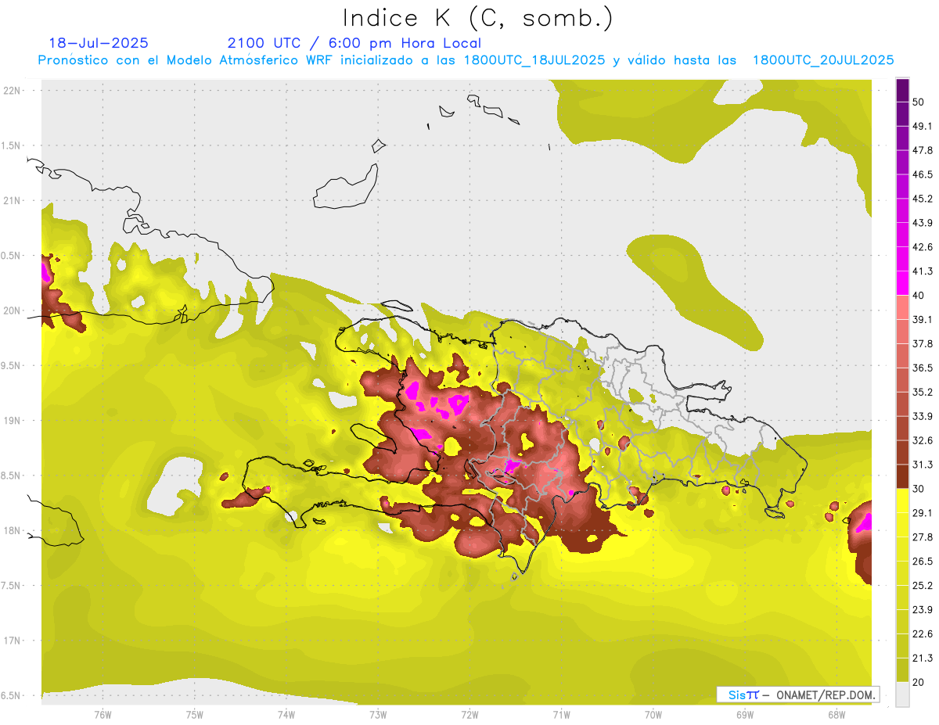Image resolution: width=939 pixels, height=725 pixels.
Task: Click the colorbar value '21.3'
Action: click(923, 659)
